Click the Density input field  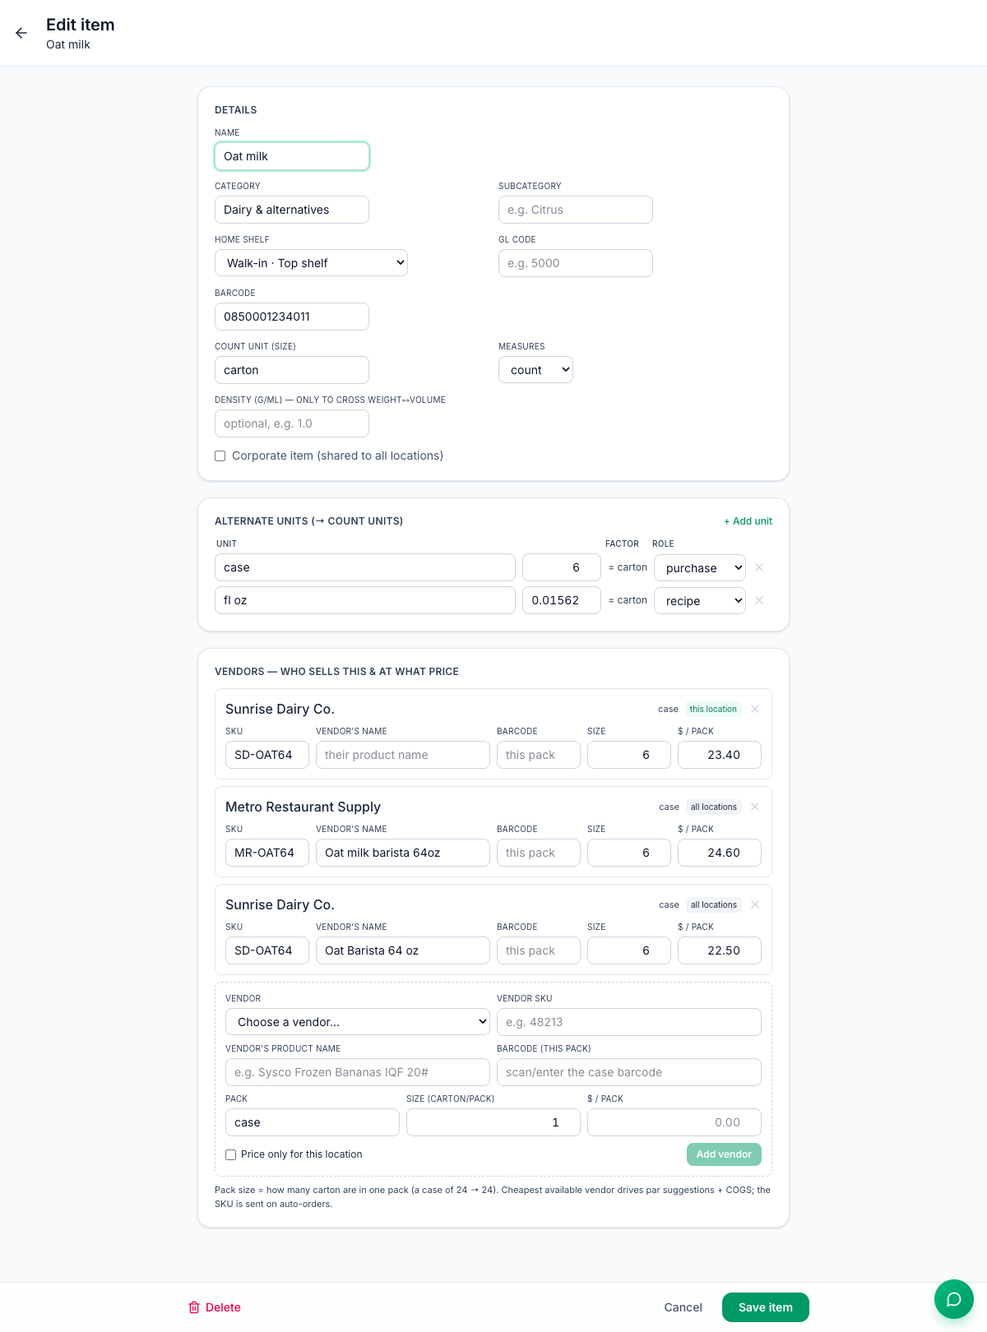[292, 423]
